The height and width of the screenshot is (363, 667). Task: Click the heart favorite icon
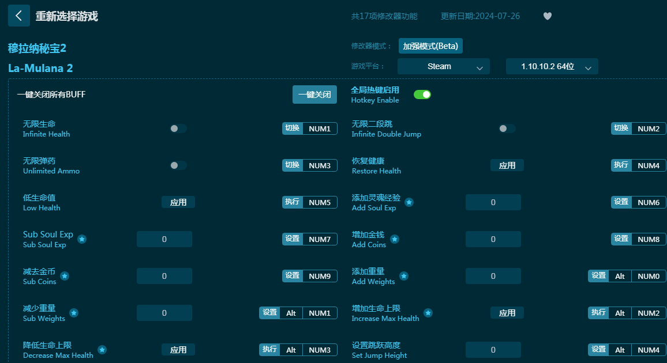tap(548, 16)
